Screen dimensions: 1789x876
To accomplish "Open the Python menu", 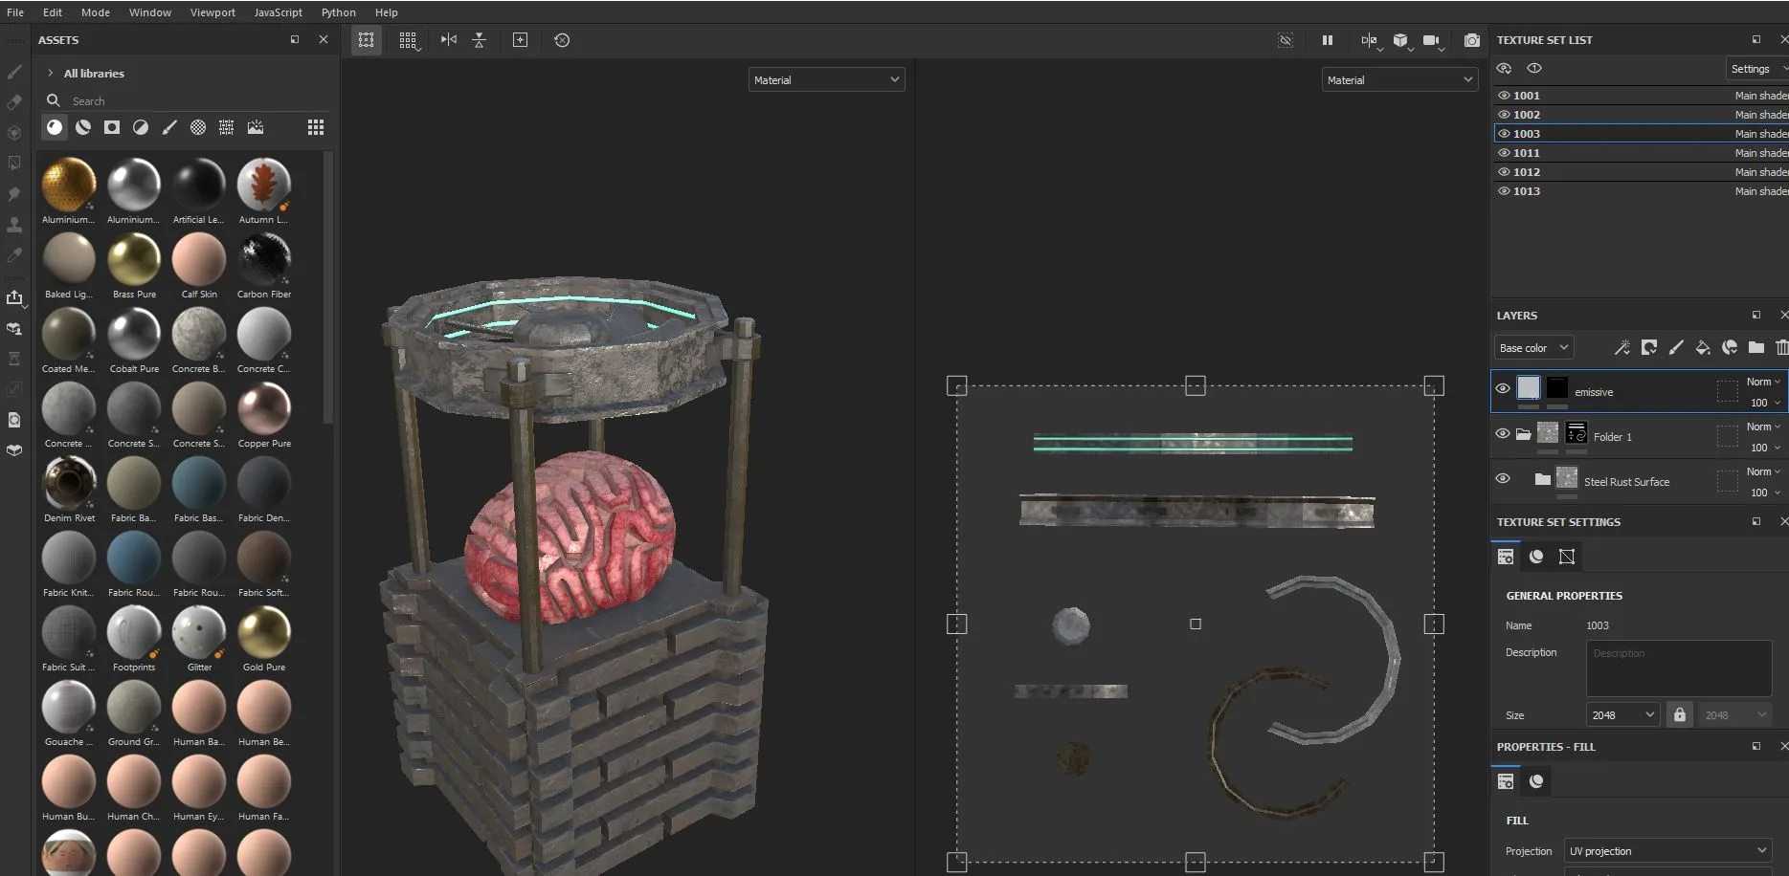I will (x=339, y=12).
